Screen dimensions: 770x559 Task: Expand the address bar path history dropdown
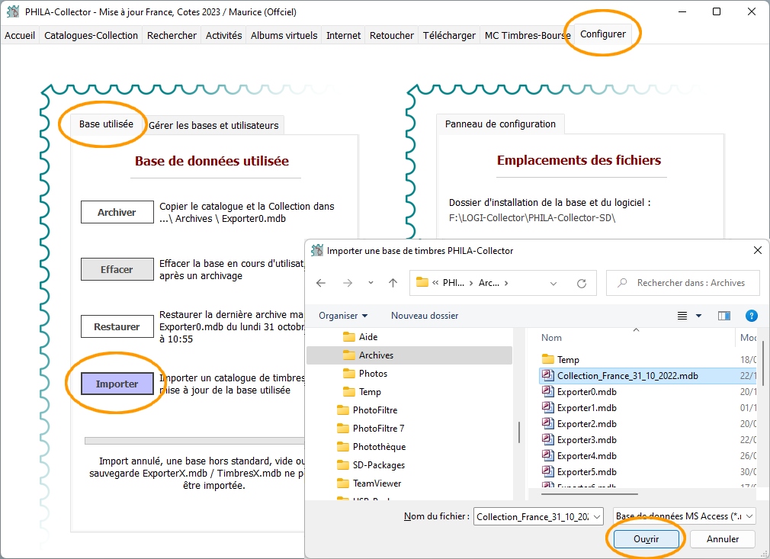553,284
